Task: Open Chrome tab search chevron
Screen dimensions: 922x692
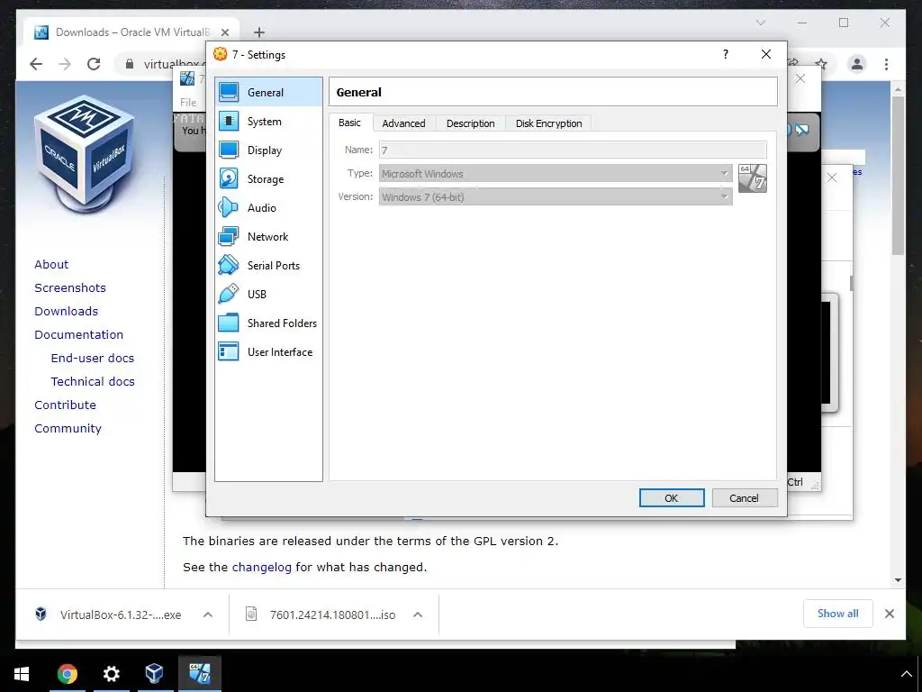Action: coord(760,23)
